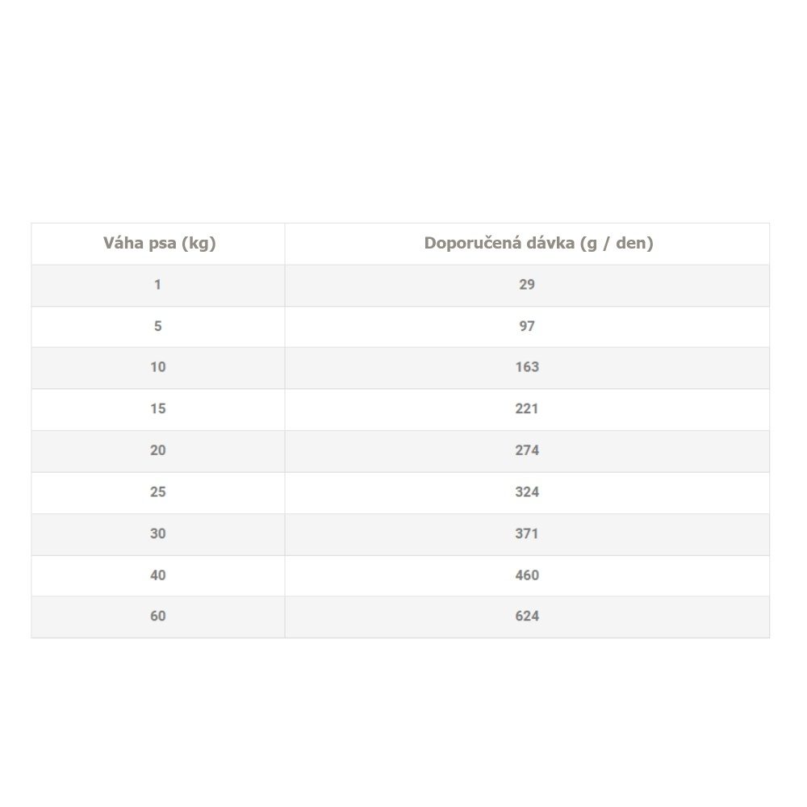The image size is (807, 807).
Task: Click the dose value 324
Action: click(x=527, y=492)
